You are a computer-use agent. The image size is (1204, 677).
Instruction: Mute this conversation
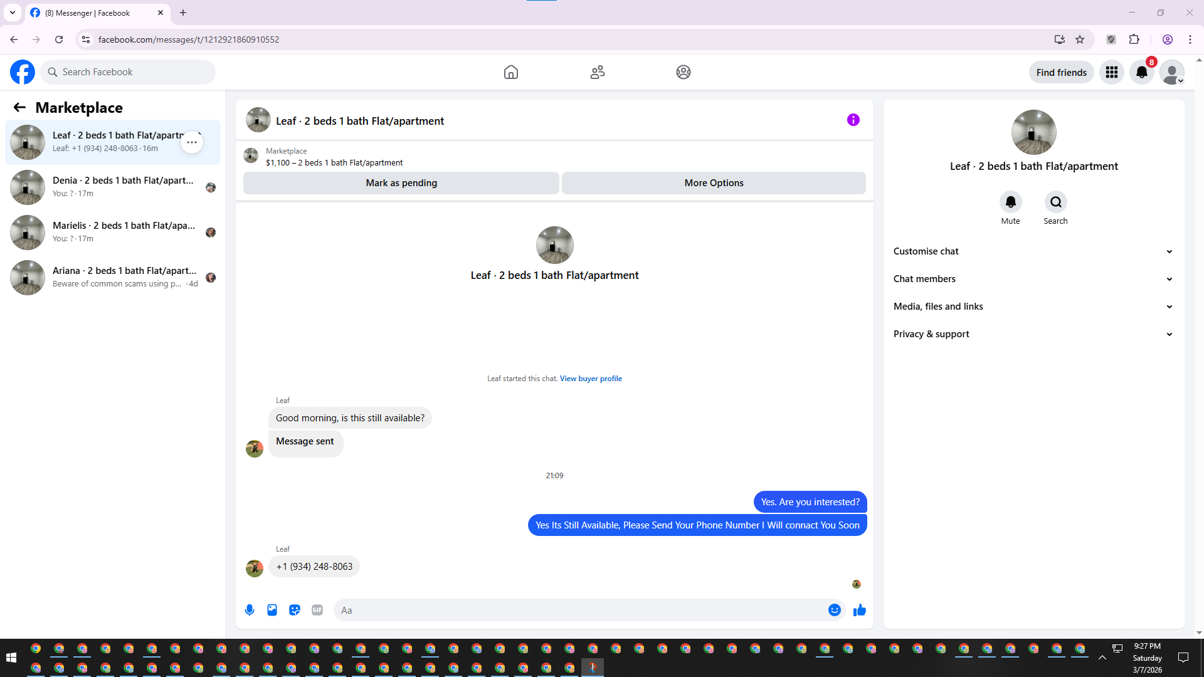pyautogui.click(x=1011, y=202)
